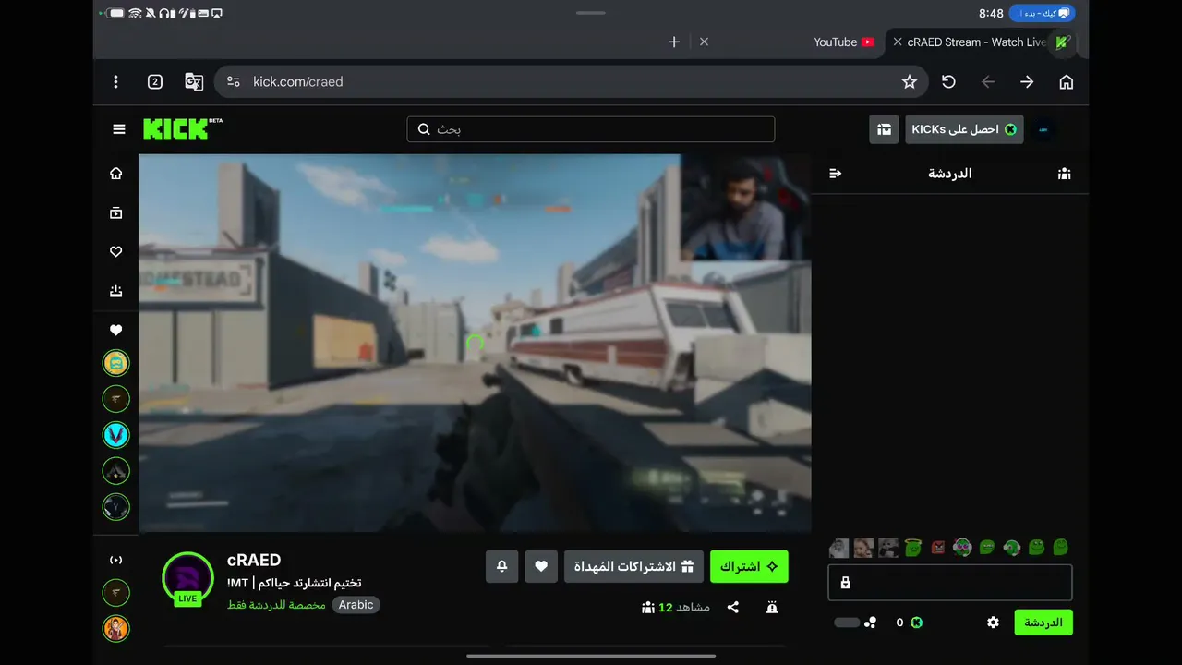Open the user profile avatar menu
Screen dimensions: 1182x665
click(x=1043, y=129)
